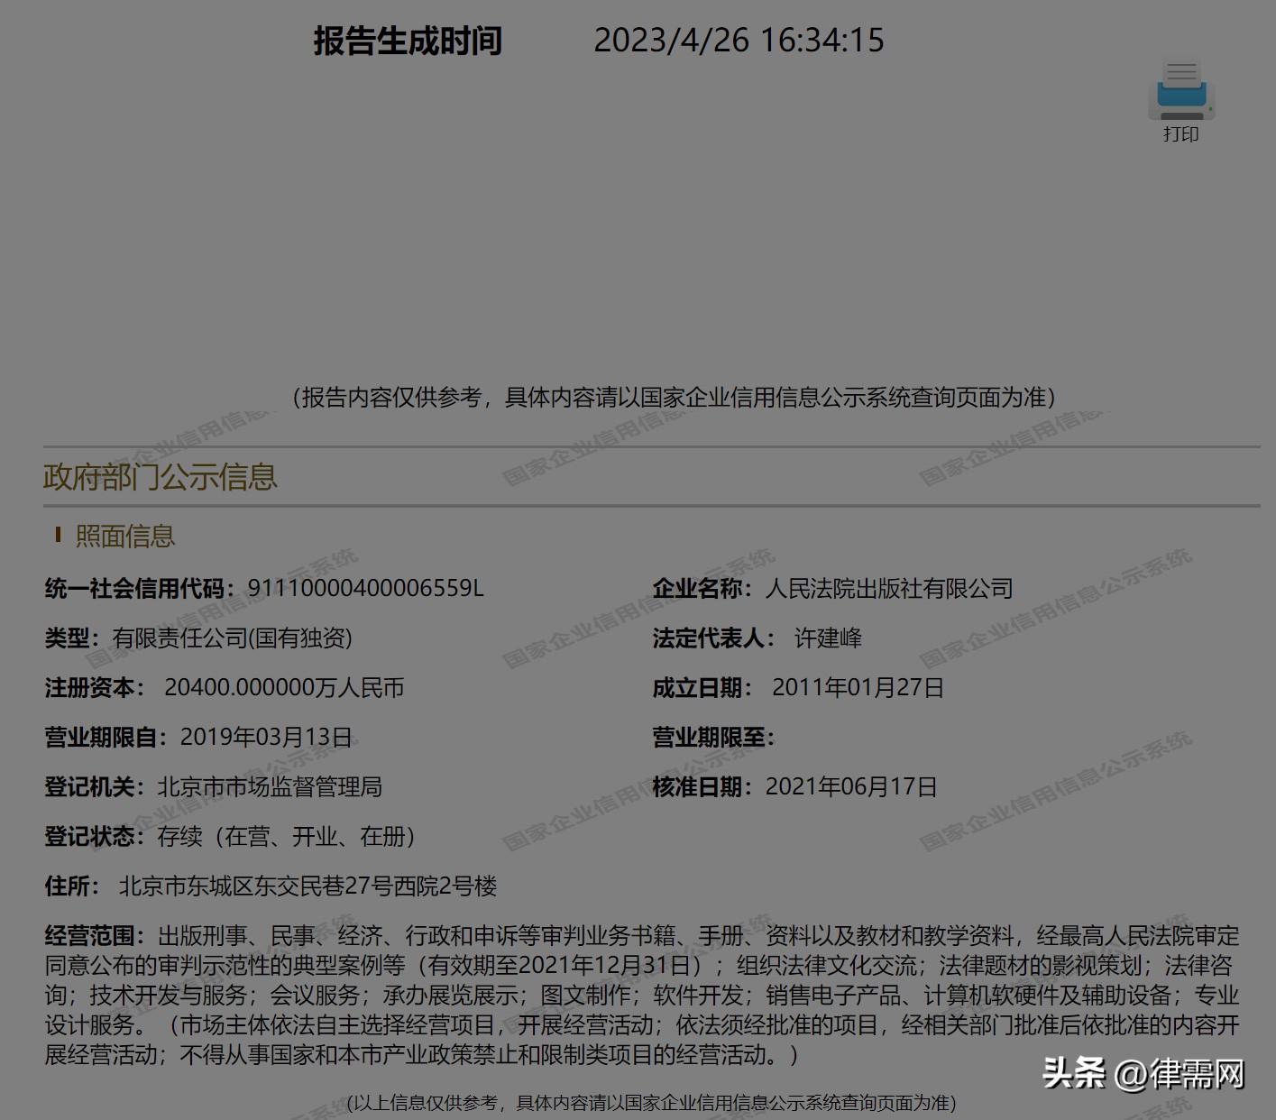Click business term start 2019年03月13日

(267, 738)
